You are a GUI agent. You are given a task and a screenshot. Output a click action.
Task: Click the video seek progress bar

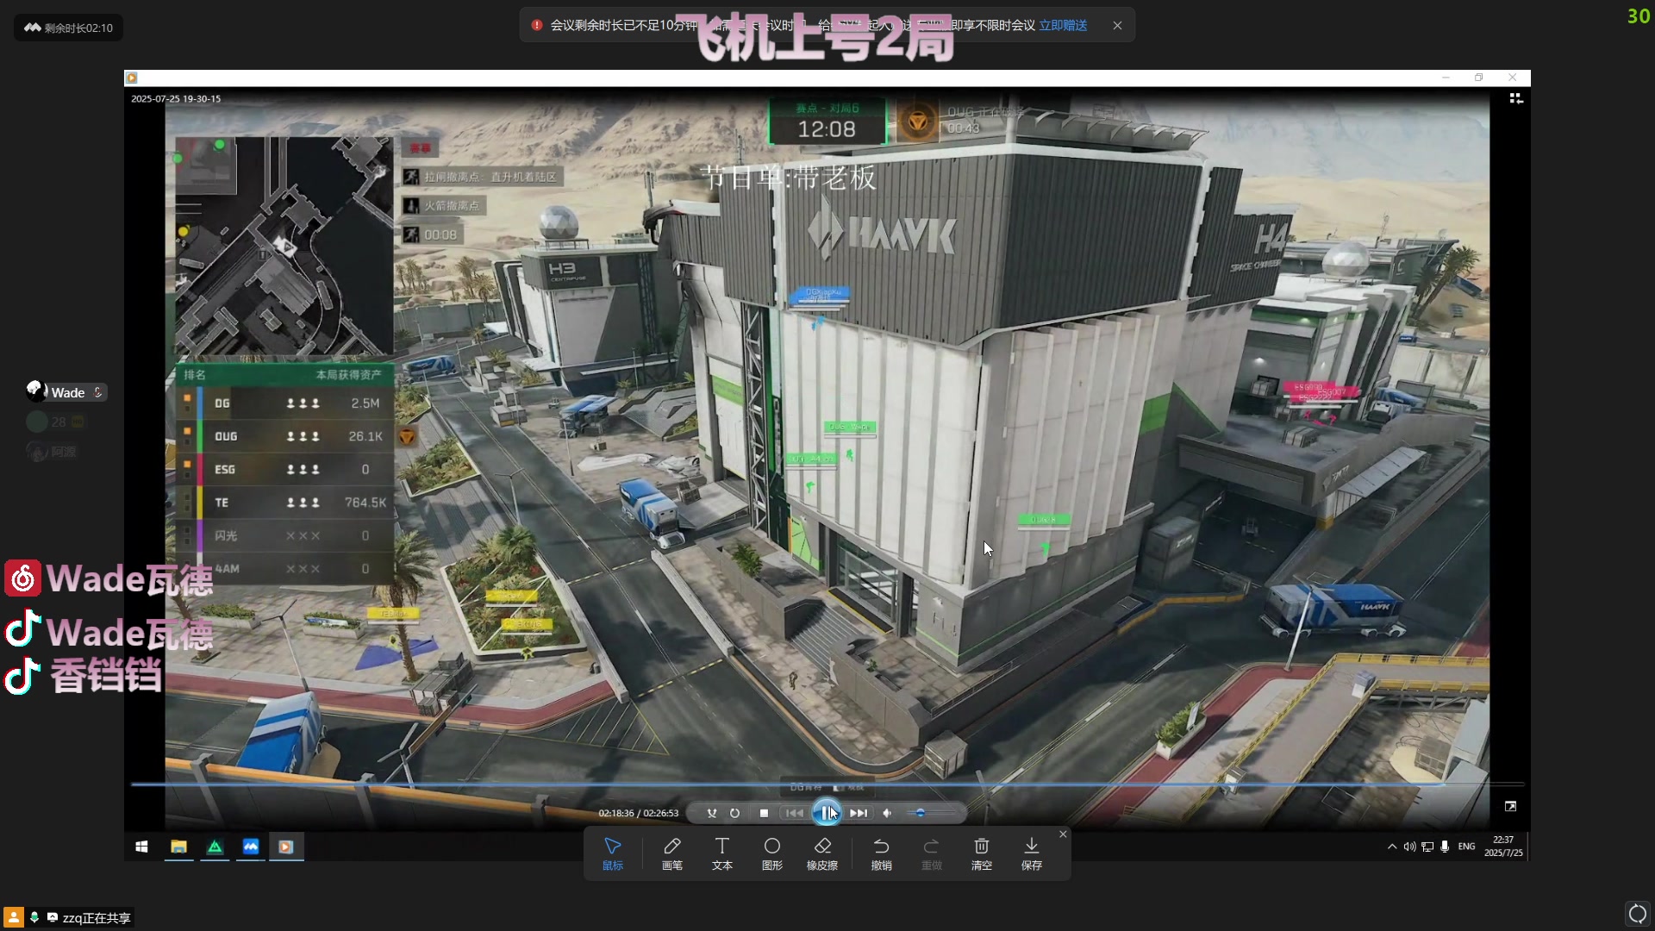(x=827, y=784)
